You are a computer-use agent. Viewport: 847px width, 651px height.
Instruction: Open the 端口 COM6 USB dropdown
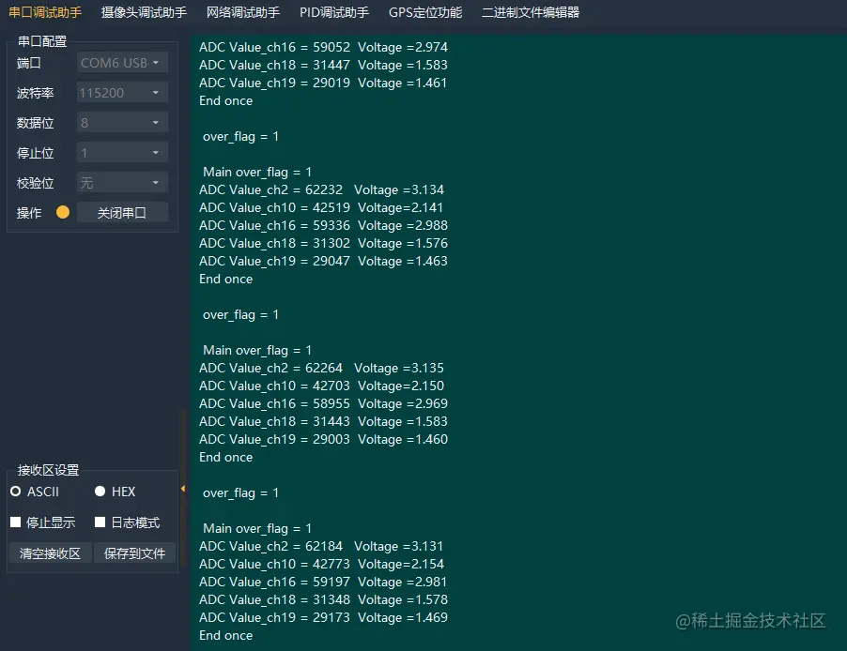coord(122,63)
